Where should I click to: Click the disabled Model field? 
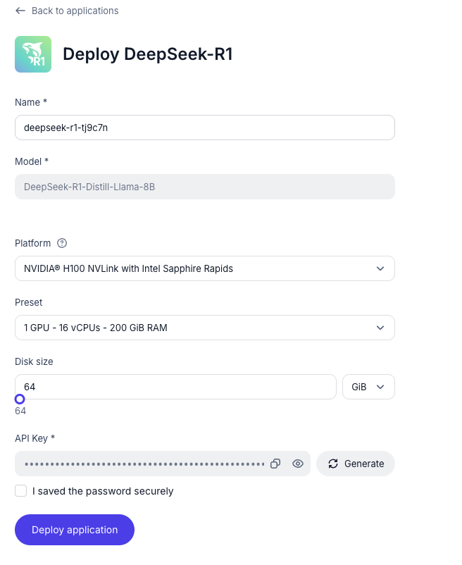click(x=204, y=187)
